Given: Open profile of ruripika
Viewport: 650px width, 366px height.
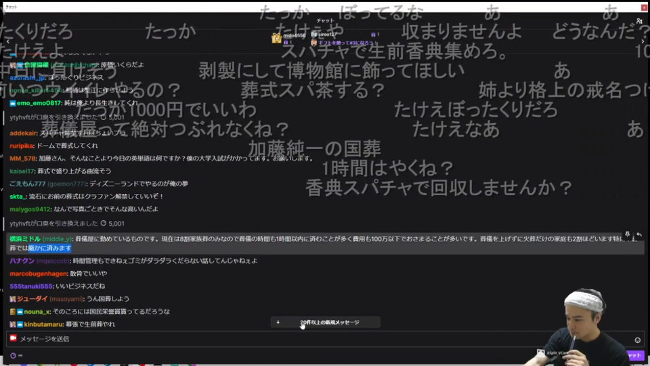Looking at the screenshot, I should click(22, 146).
